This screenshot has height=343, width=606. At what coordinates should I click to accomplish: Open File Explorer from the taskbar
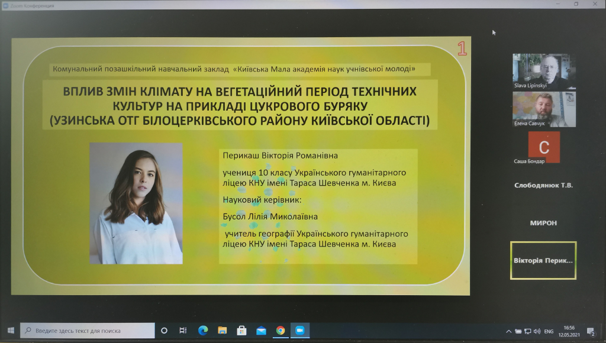(223, 331)
